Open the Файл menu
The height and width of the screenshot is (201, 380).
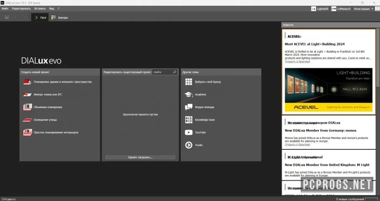point(5,9)
